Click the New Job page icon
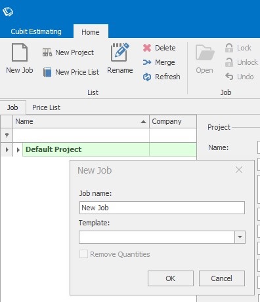The height and width of the screenshot is (302, 260). pyautogui.click(x=20, y=52)
